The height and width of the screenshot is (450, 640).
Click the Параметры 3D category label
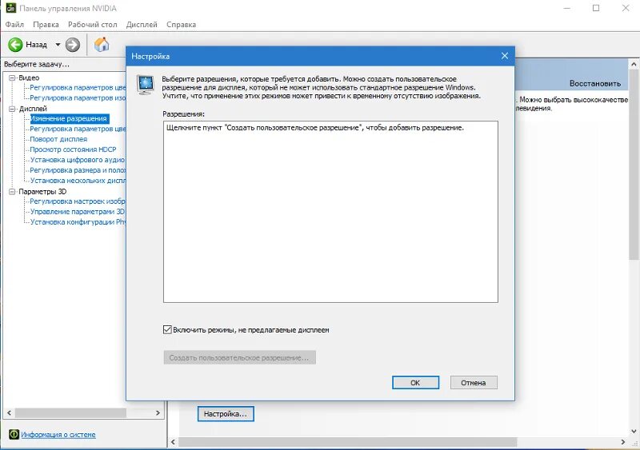click(42, 191)
